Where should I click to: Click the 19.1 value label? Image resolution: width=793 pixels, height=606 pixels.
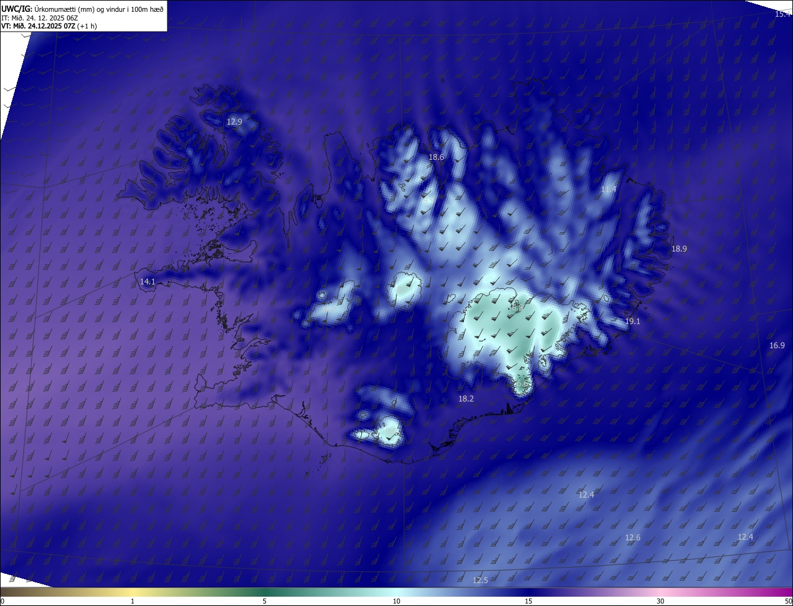[x=633, y=321]
